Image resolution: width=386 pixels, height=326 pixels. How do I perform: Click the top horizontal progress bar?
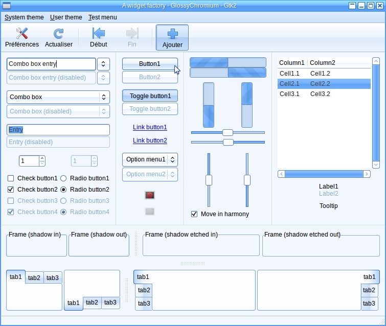[x=228, y=62]
